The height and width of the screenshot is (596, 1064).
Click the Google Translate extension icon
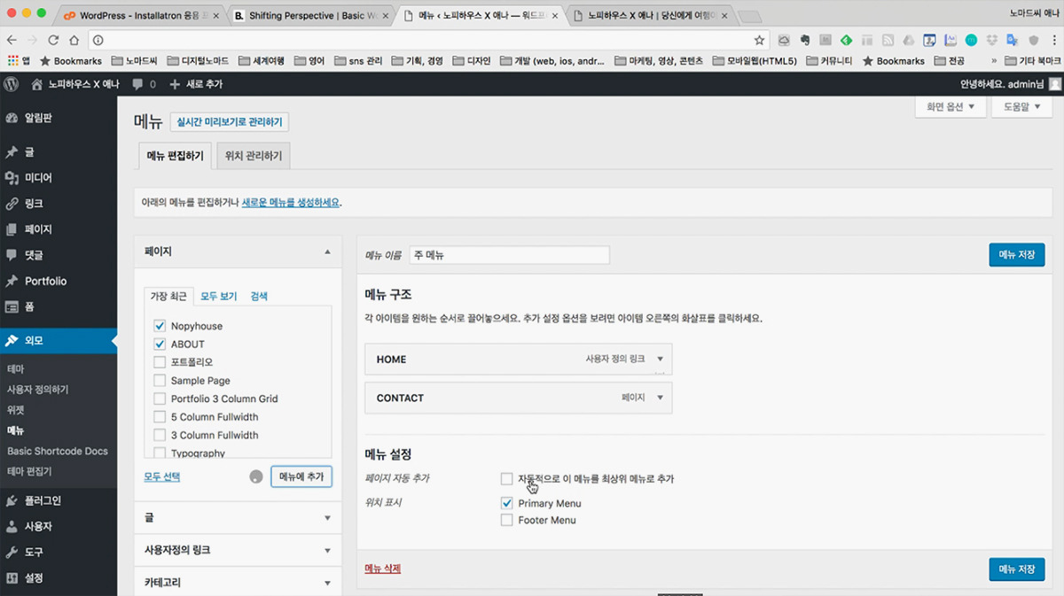coord(1012,40)
